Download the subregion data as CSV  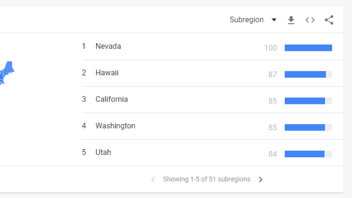(291, 20)
